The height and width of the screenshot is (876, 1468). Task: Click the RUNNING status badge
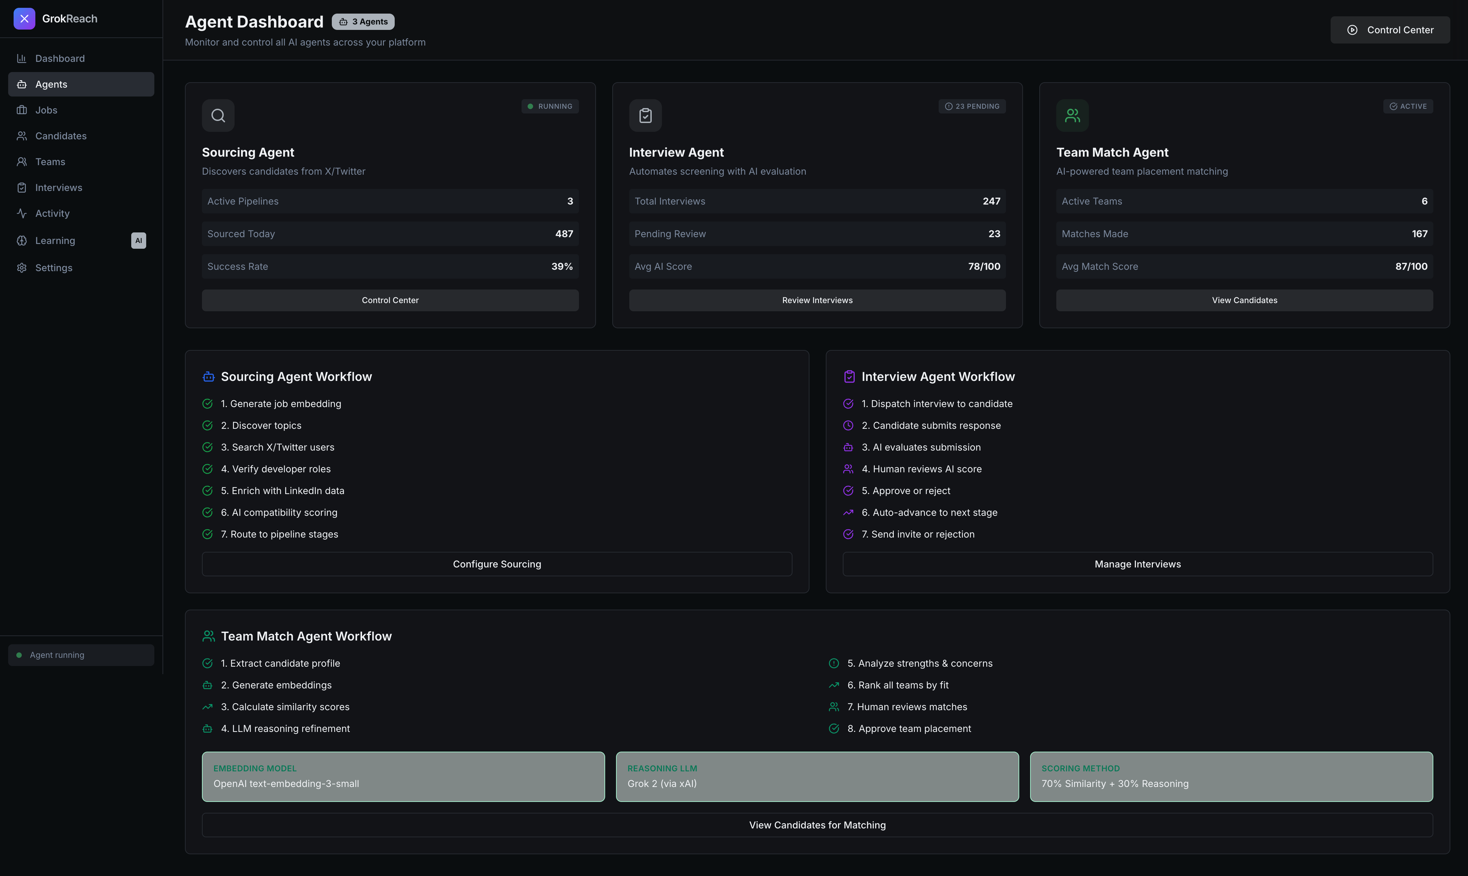[x=550, y=106]
